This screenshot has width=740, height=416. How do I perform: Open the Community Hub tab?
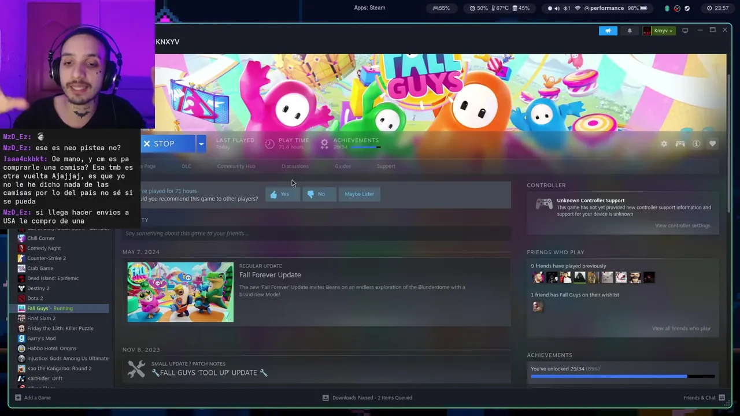[236, 166]
